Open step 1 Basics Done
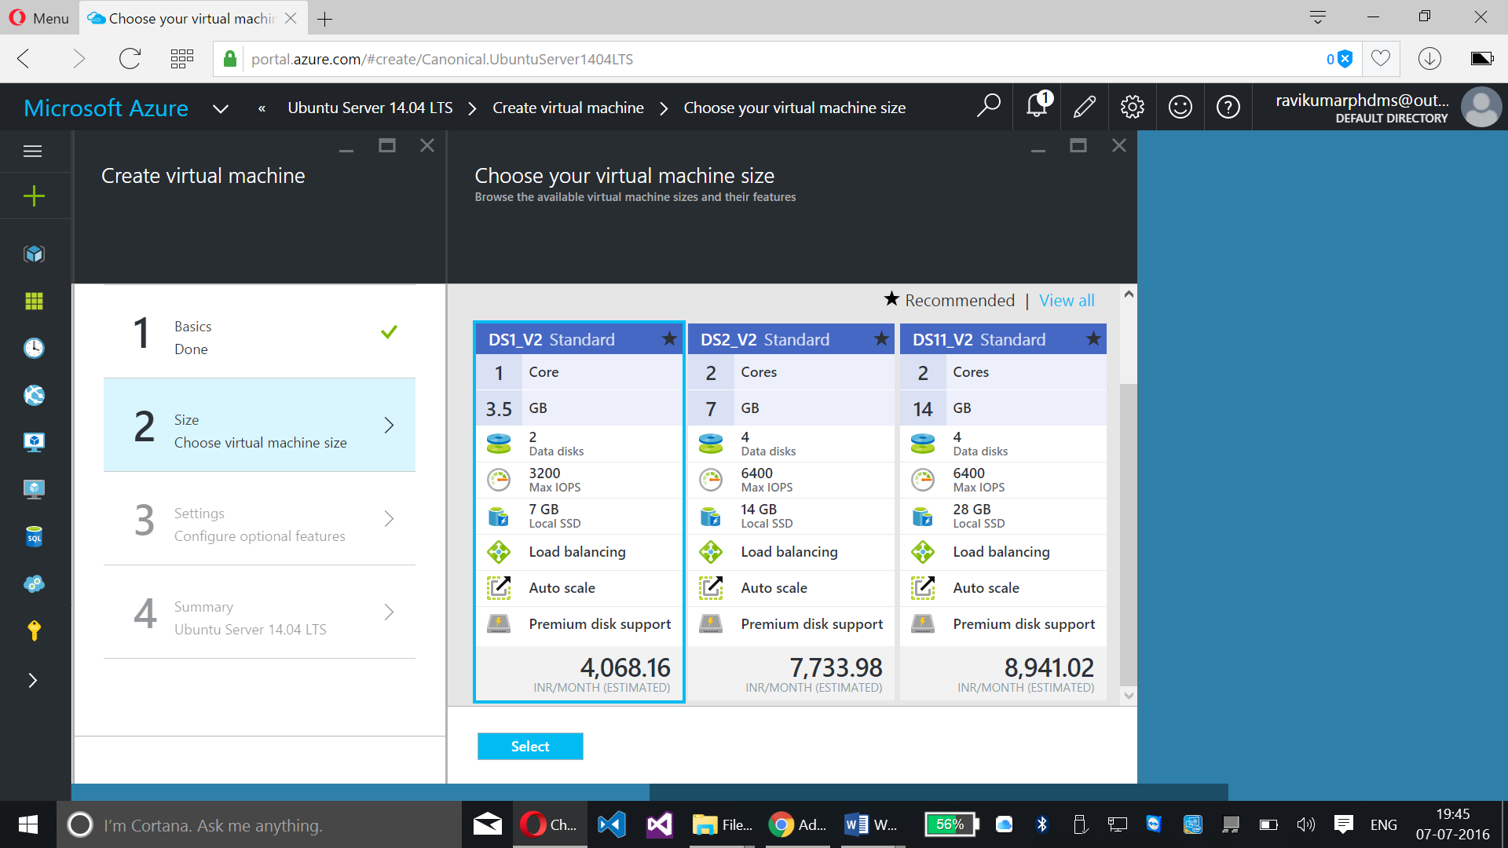This screenshot has width=1508, height=848. pos(259,332)
